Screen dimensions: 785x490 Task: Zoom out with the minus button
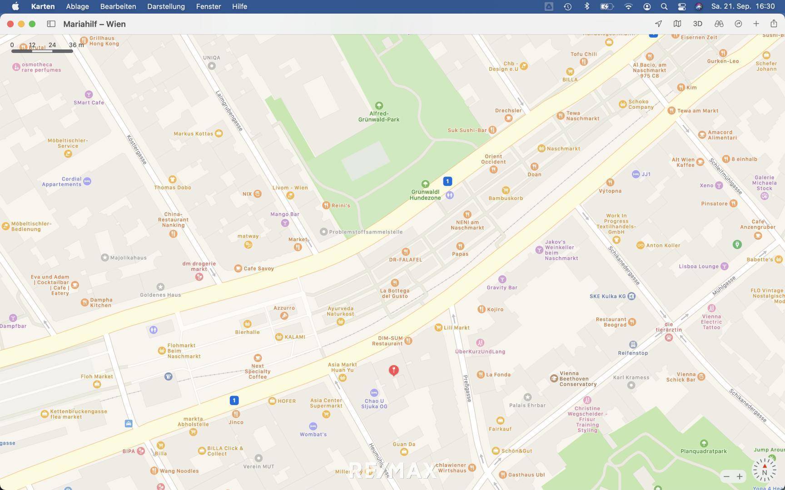pos(726,476)
